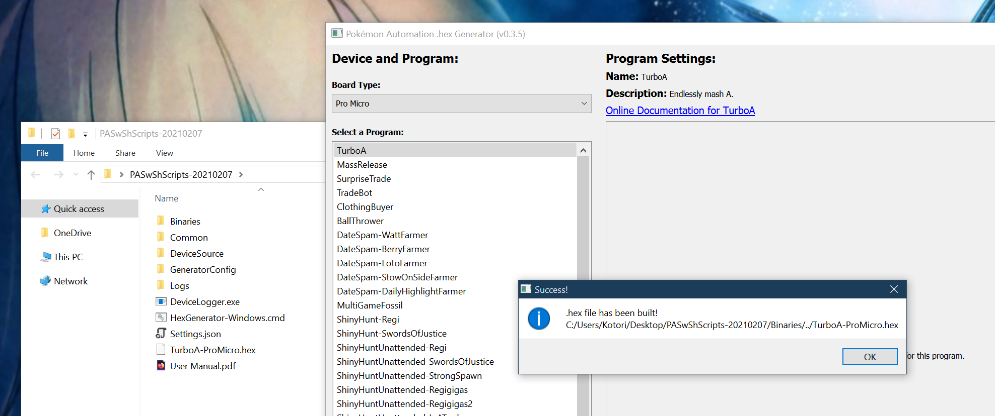Sort files by Name column header
Viewport: 995px width, 416px height.
tap(166, 198)
